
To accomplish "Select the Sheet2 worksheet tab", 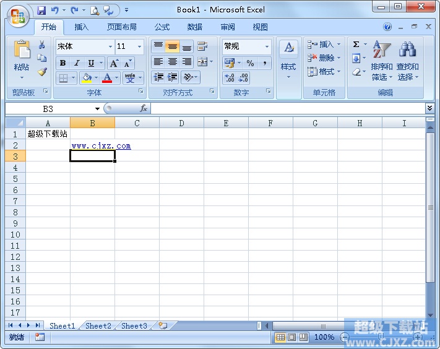I will 98,325.
